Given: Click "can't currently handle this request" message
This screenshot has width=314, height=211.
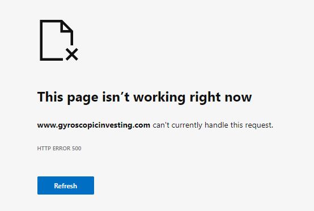Looking at the screenshot, I should tap(213, 125).
